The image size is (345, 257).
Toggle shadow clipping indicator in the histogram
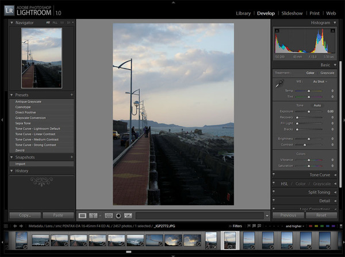[x=277, y=30]
